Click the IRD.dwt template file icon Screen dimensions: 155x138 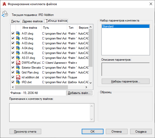click(18, 82)
